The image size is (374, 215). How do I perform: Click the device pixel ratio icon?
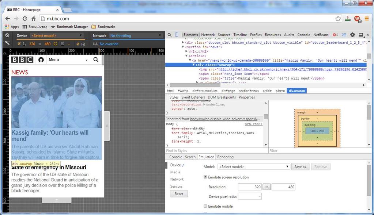[x=63, y=44]
